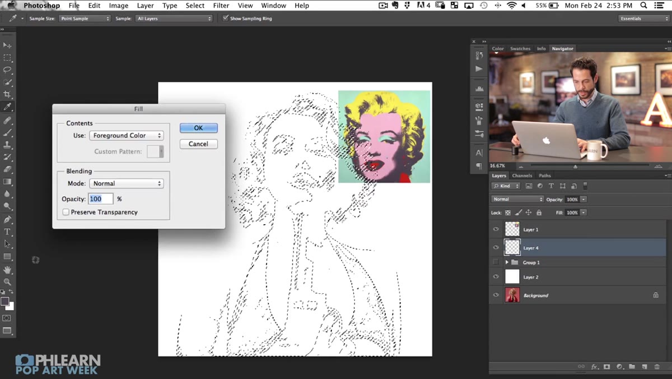Click lock all padlock icon
This screenshot has width=672, height=379.
539,212
